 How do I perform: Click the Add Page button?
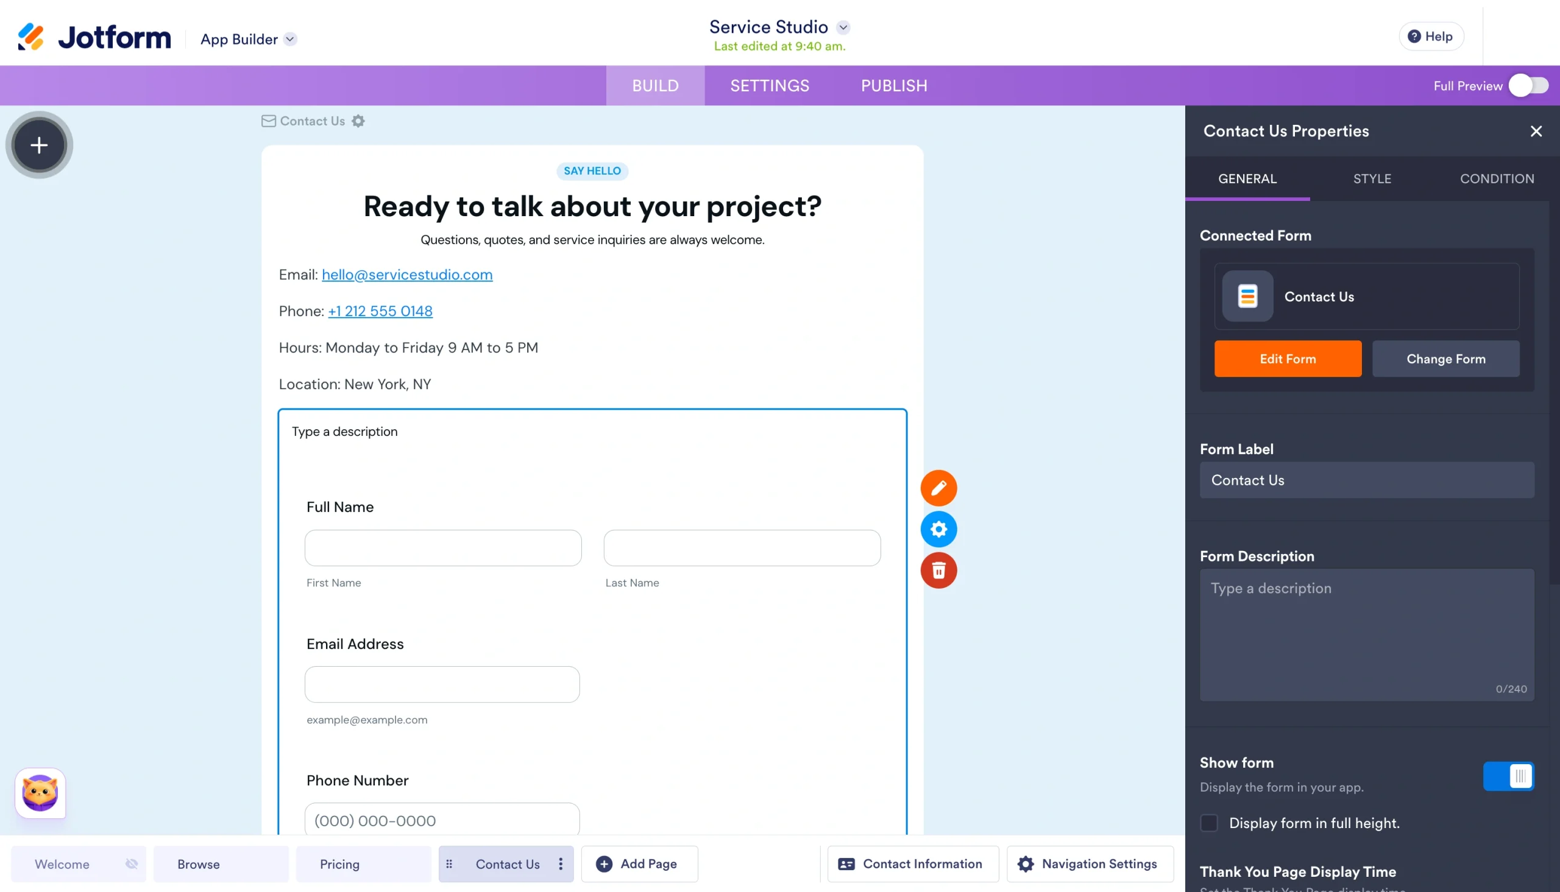coord(639,864)
